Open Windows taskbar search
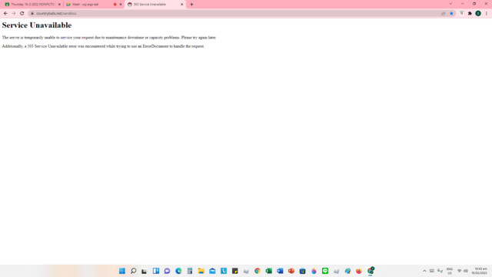The image size is (492, 277). coord(133,271)
